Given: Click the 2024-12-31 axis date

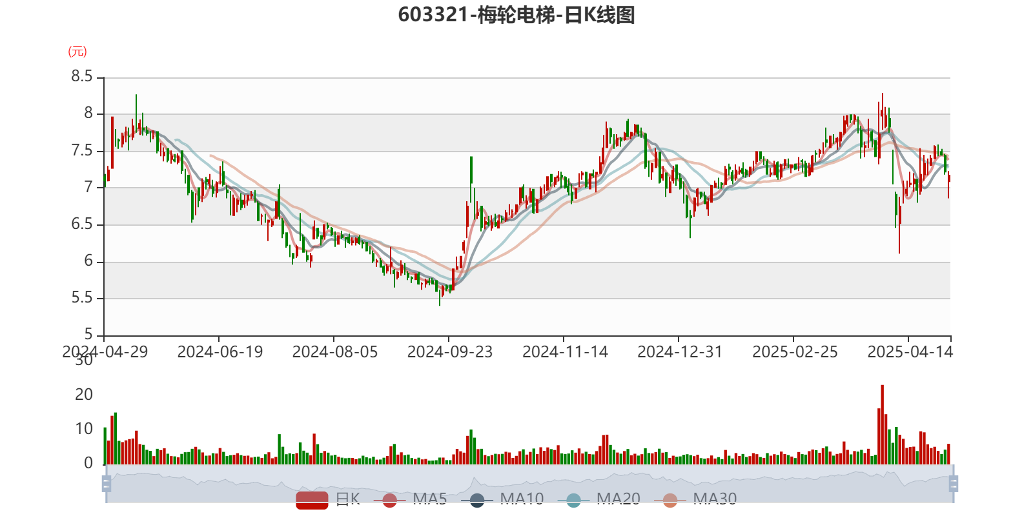Looking at the screenshot, I should click(x=680, y=352).
